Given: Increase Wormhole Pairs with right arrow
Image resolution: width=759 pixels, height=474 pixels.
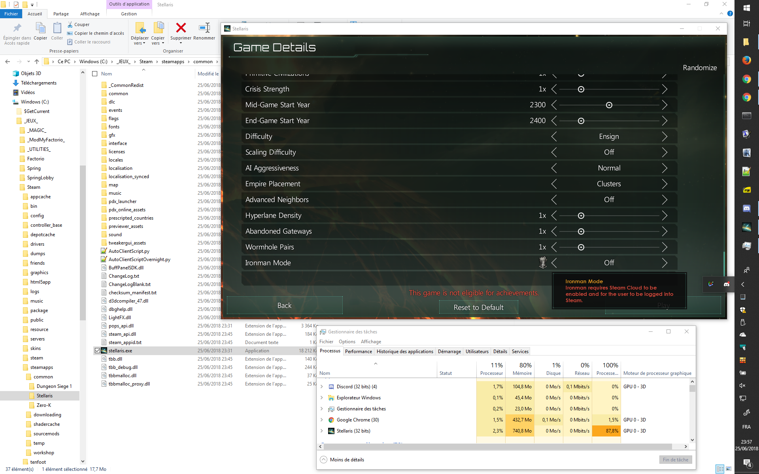Looking at the screenshot, I should click(x=665, y=247).
